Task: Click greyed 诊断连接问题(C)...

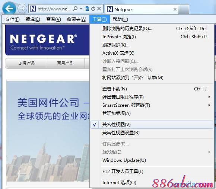Action: pos(152,61)
